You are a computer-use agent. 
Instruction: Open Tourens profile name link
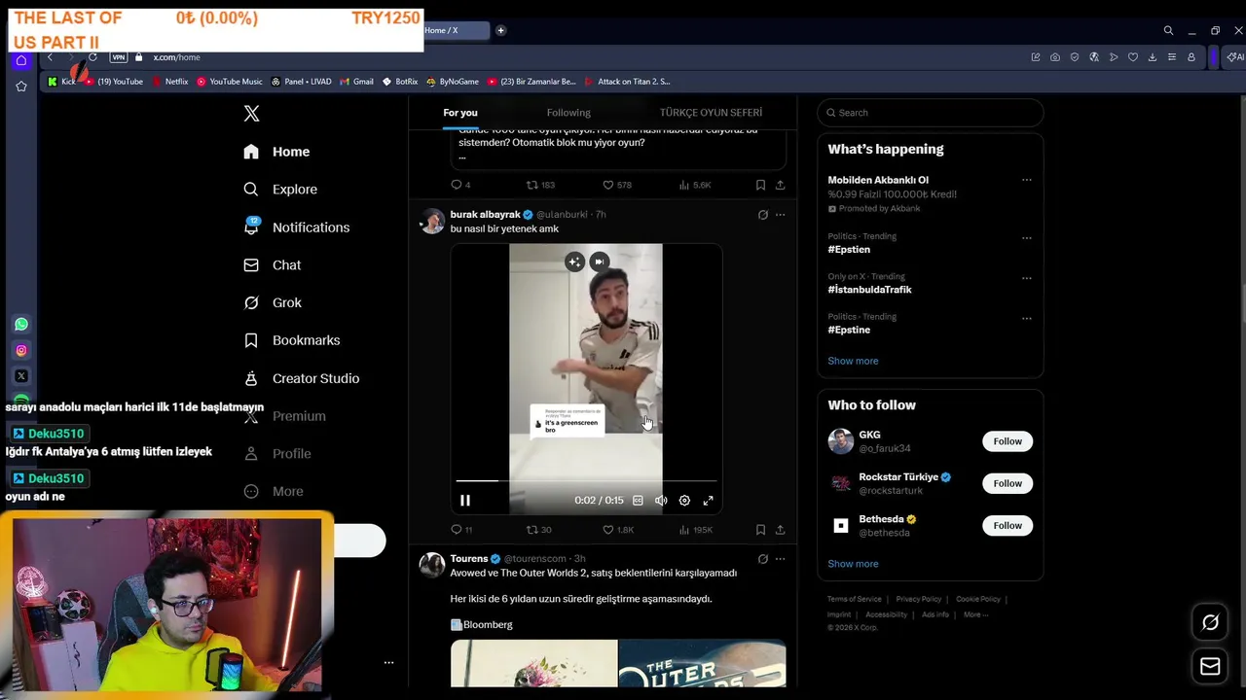[469, 559]
